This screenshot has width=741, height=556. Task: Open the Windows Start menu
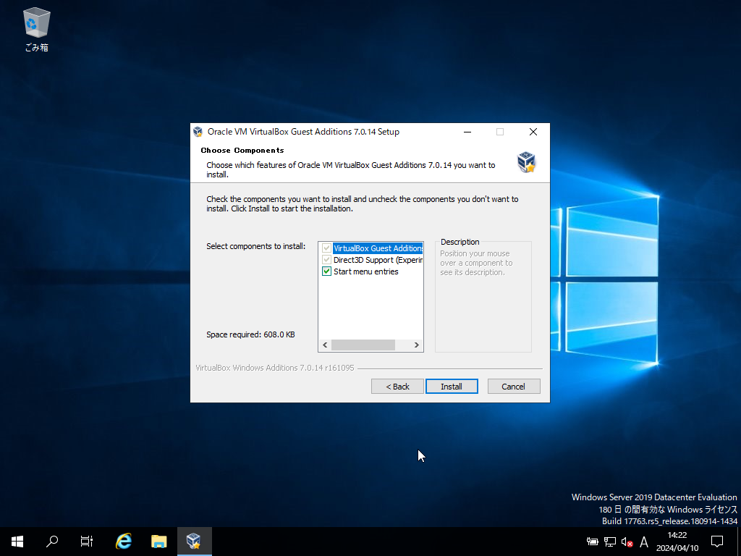pyautogui.click(x=17, y=542)
